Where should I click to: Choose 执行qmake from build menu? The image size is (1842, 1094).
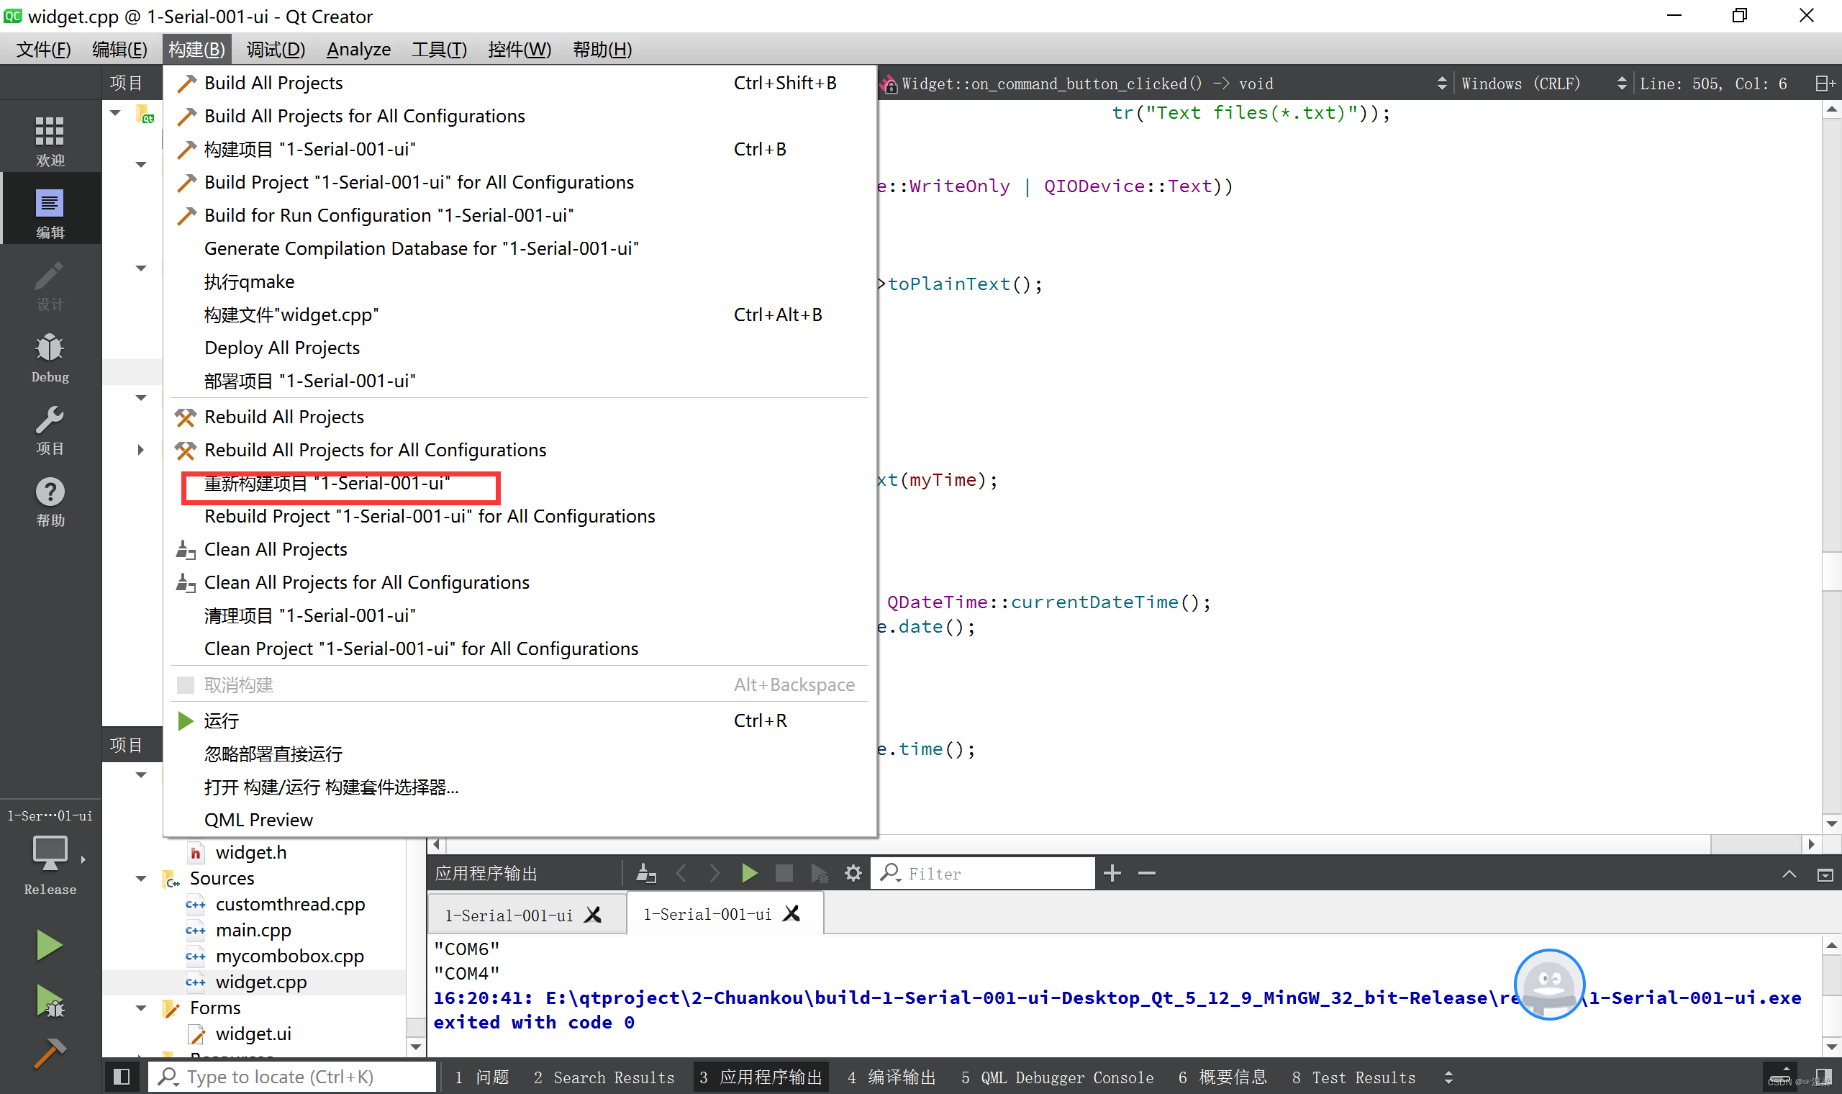pos(249,281)
